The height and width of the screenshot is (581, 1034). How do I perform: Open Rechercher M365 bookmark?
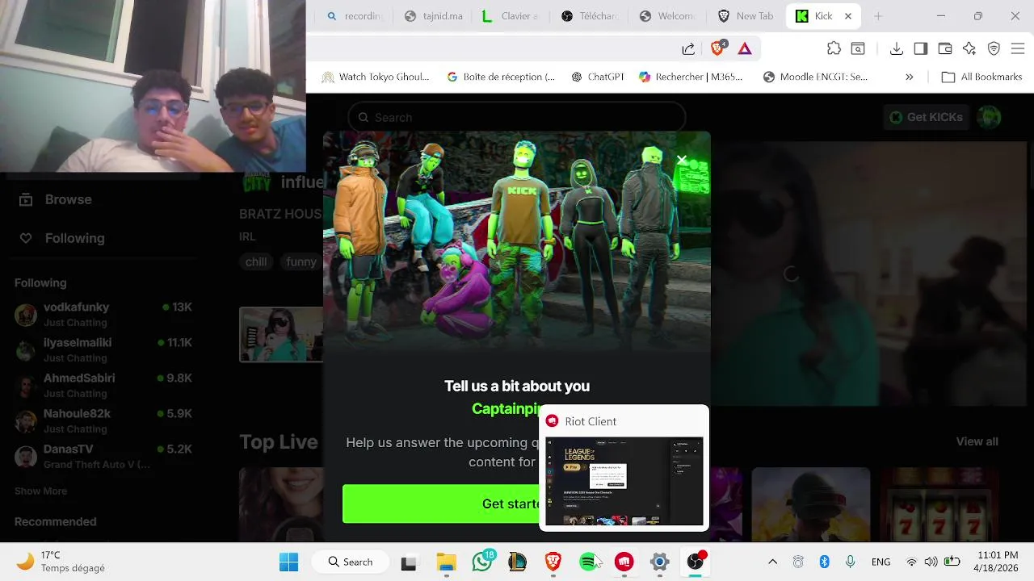691,77
